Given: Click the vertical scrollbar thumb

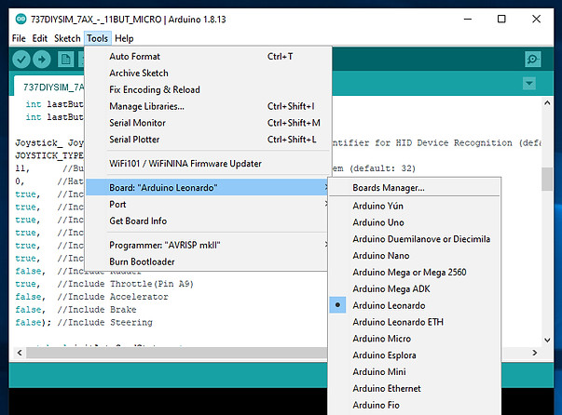Looking at the screenshot, I should point(547,179).
